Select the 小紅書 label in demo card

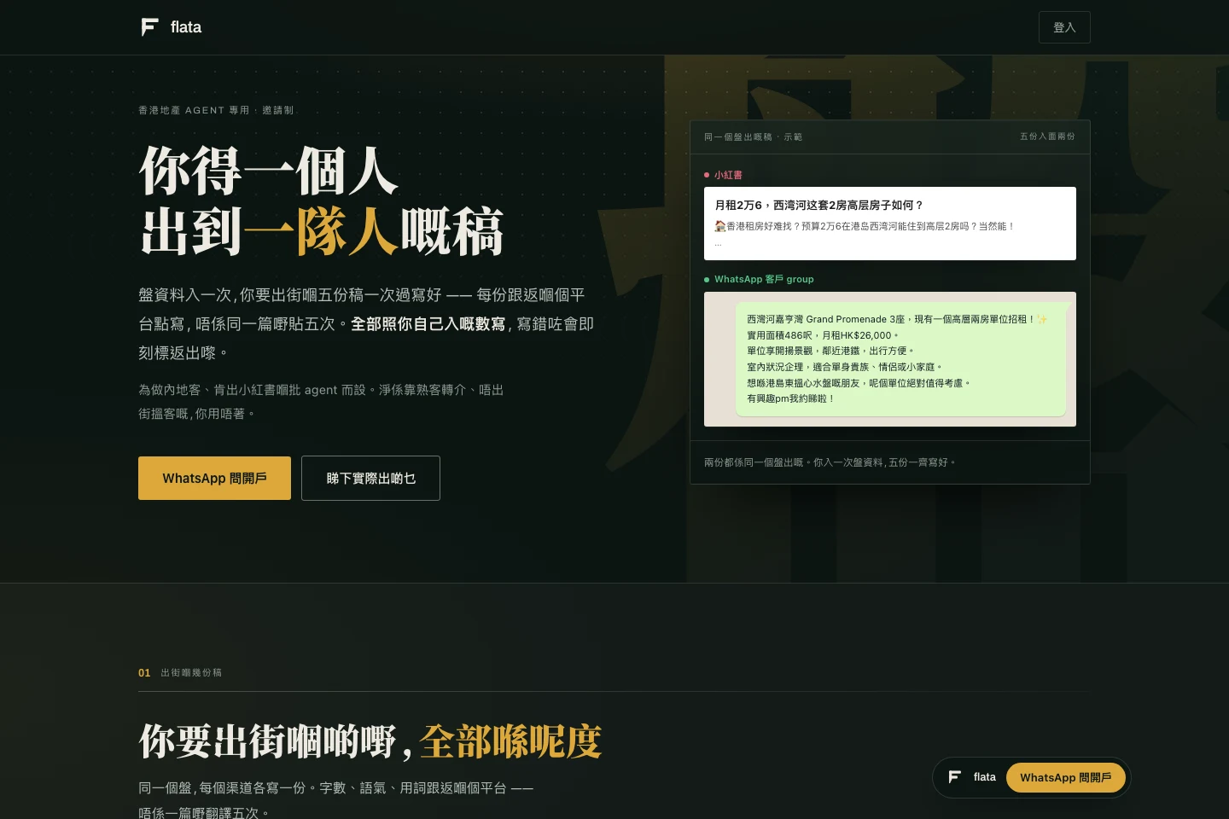[x=728, y=175]
